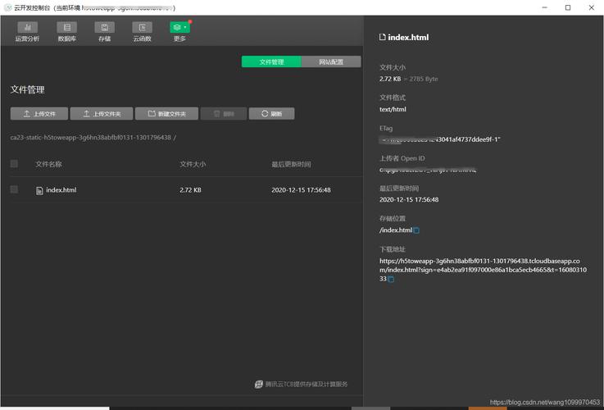Click the ca23-static storage path breadcrumb

click(90, 138)
